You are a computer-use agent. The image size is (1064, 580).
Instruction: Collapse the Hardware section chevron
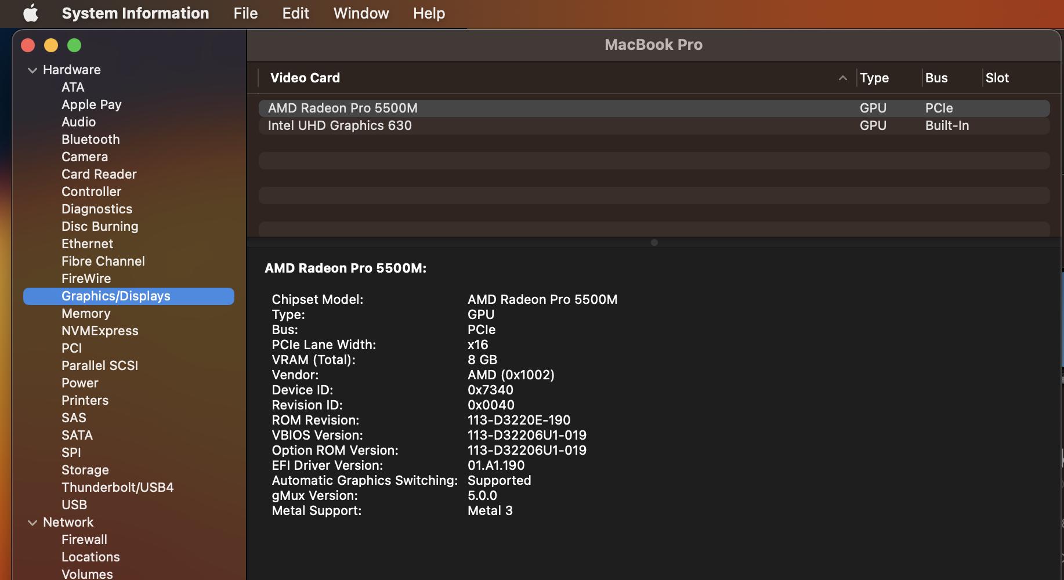click(x=32, y=70)
